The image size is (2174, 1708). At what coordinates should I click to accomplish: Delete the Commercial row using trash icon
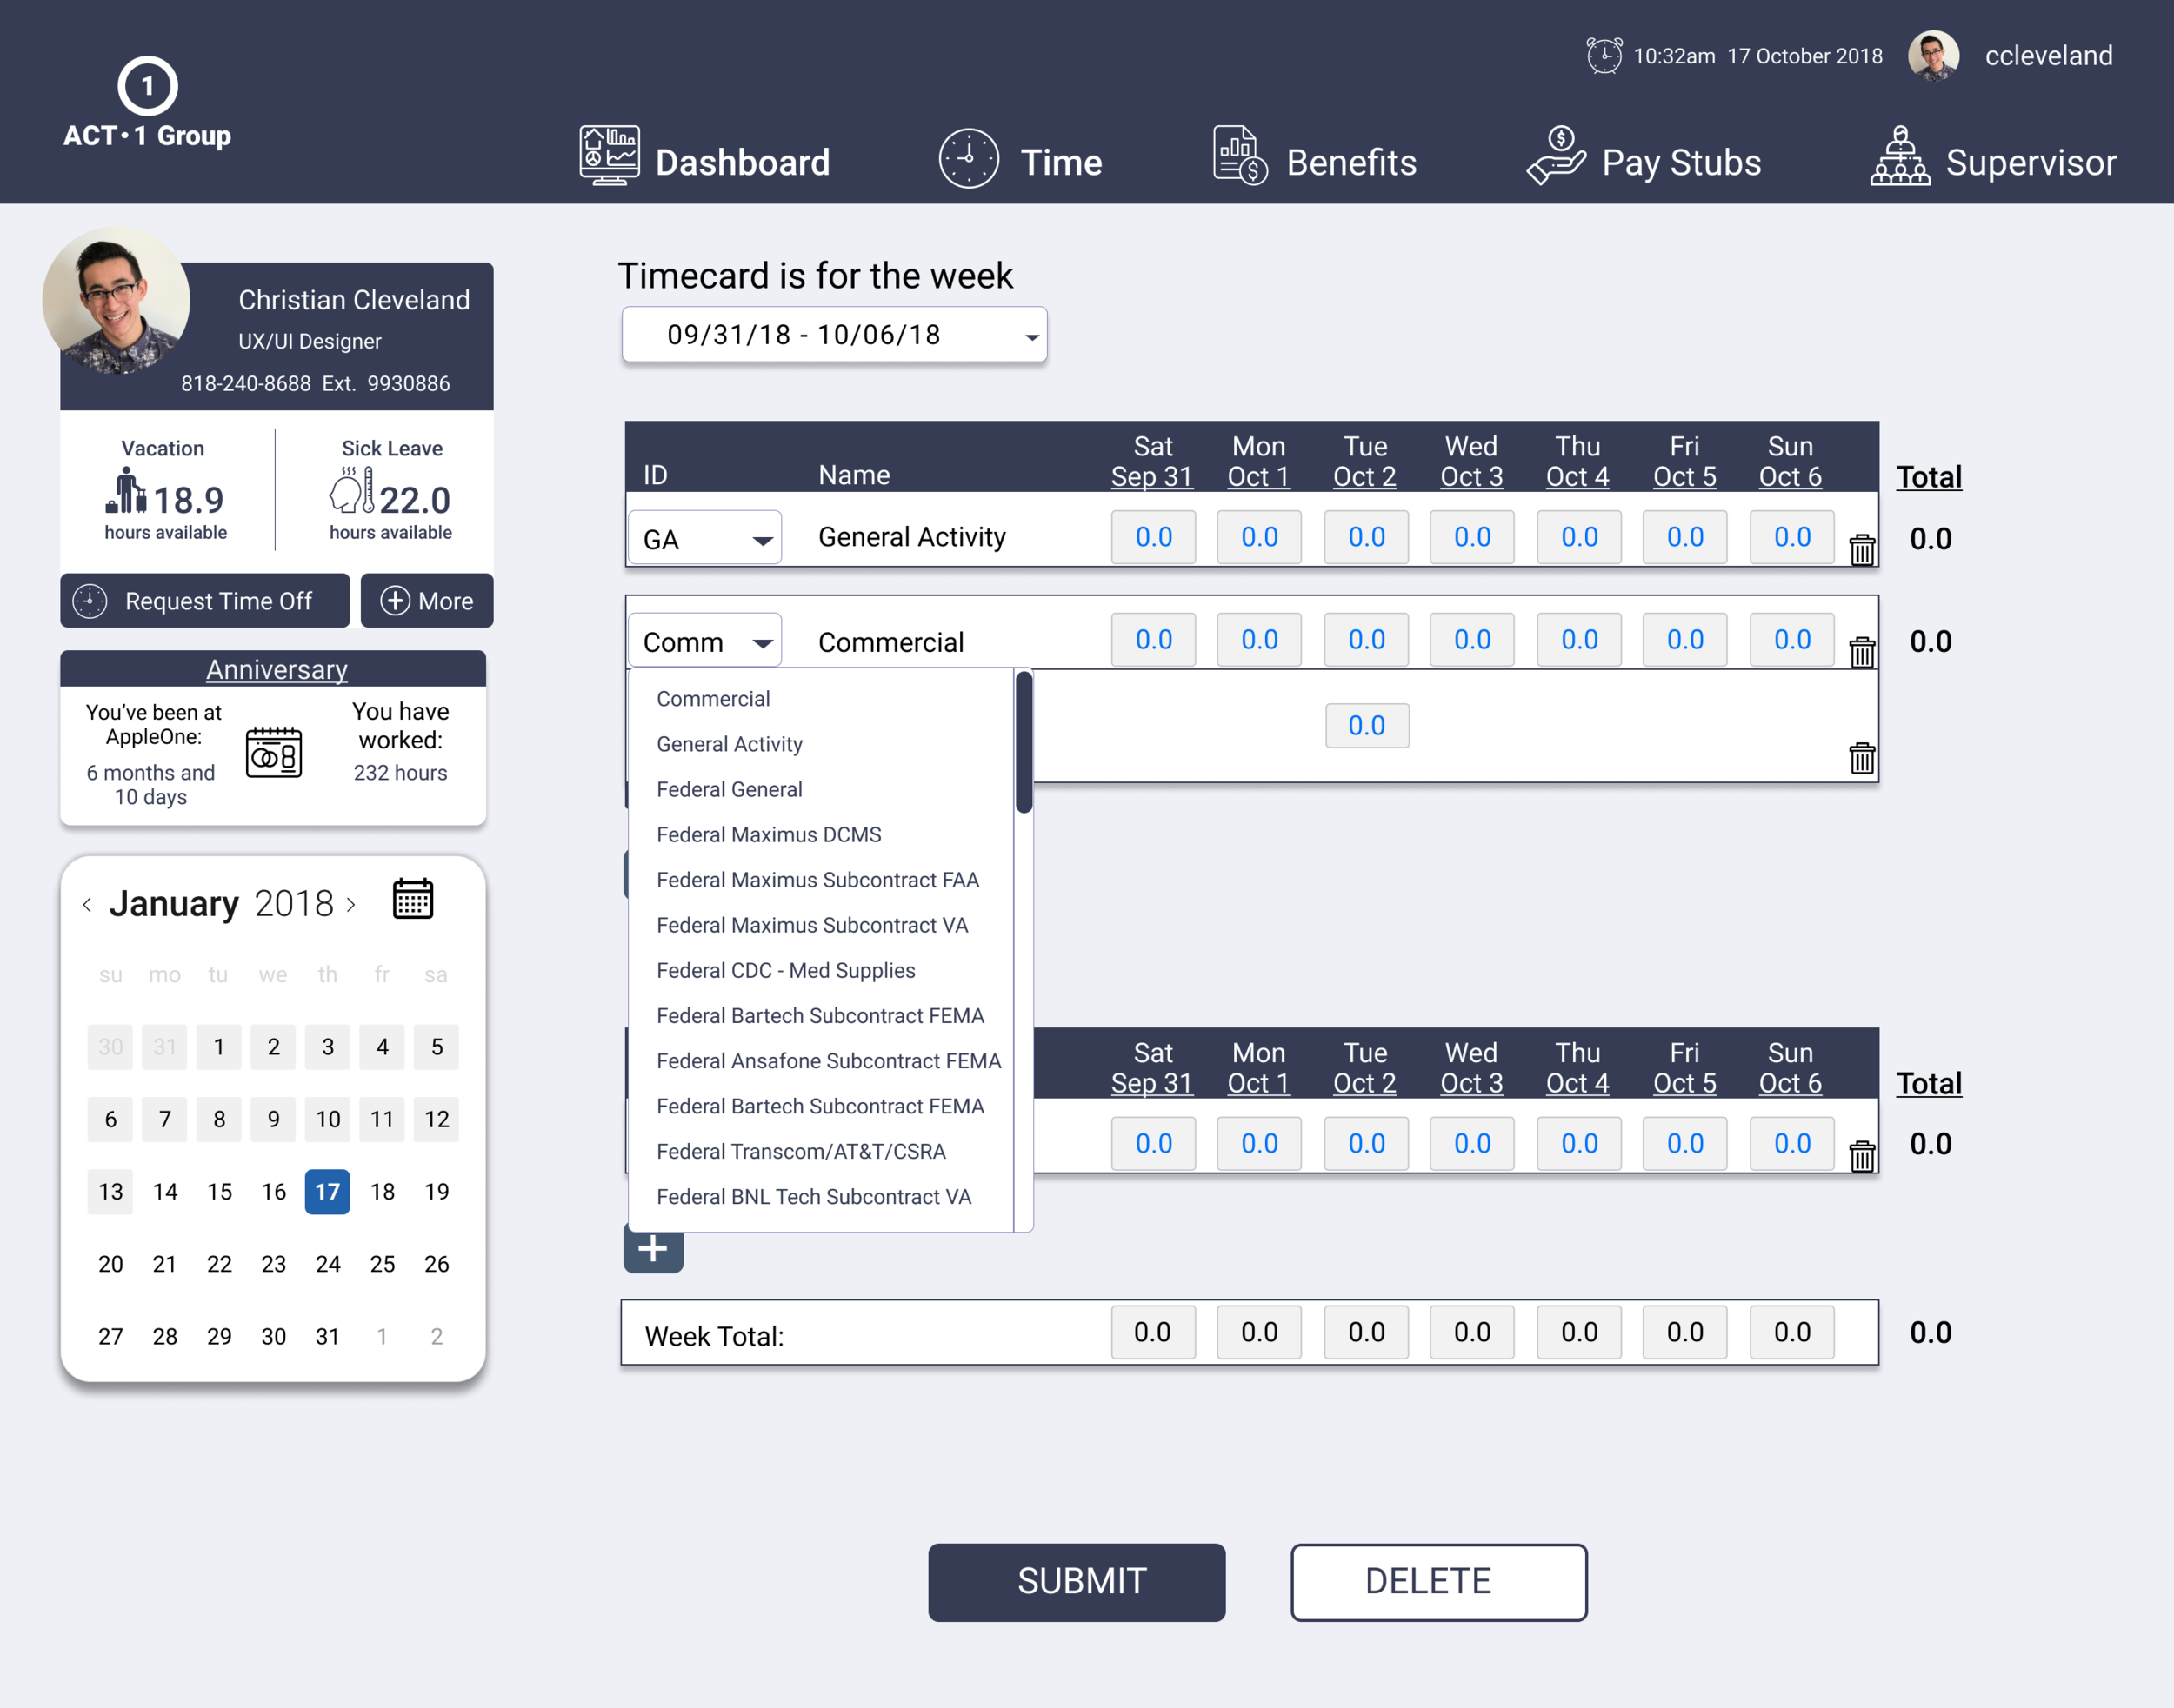[1861, 652]
